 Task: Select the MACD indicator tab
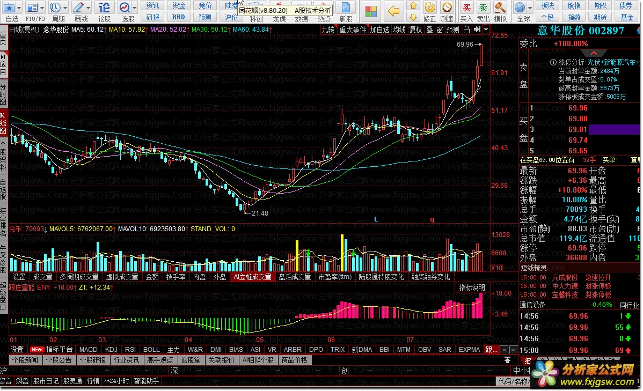(x=88, y=350)
